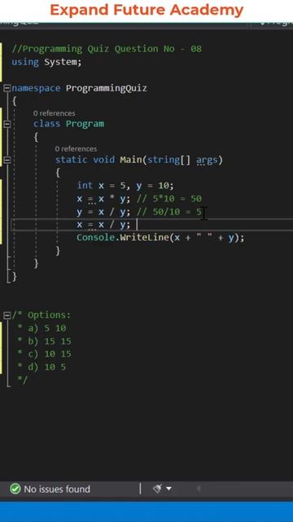This screenshot has width=293, height=522.
Task: Collapse the static void Main method
Action: 7,160
